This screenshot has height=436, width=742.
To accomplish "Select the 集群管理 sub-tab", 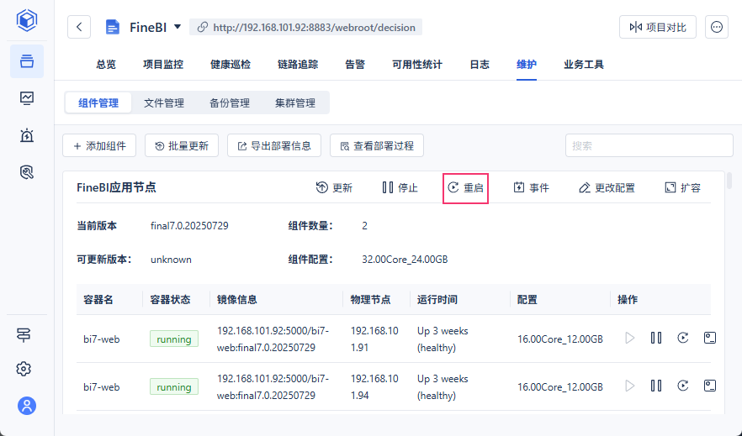I will pos(295,103).
